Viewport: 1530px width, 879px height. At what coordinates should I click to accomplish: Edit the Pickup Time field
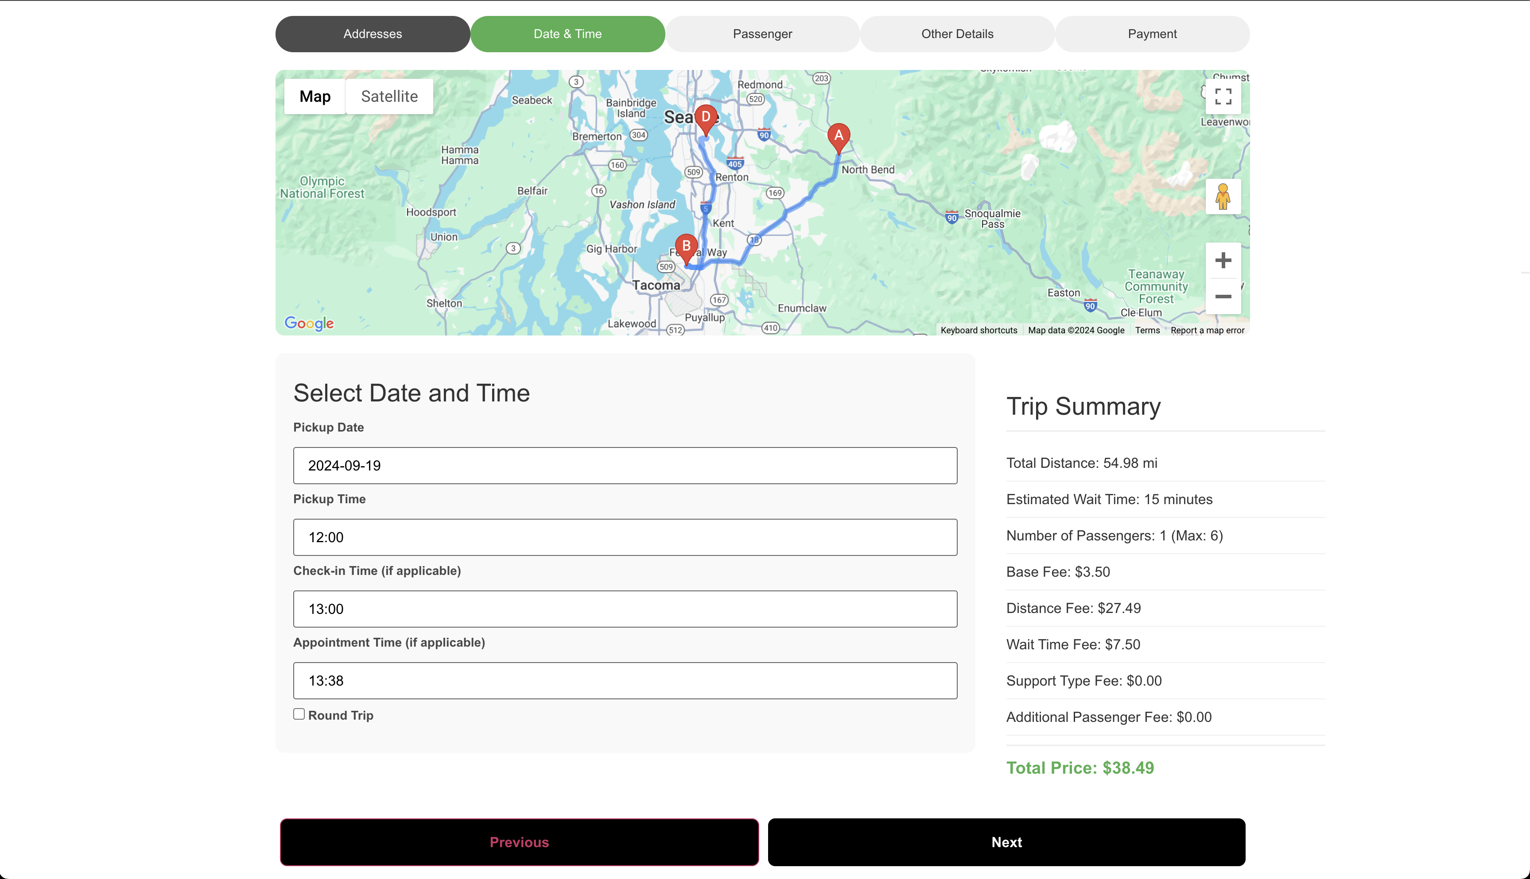(x=625, y=537)
